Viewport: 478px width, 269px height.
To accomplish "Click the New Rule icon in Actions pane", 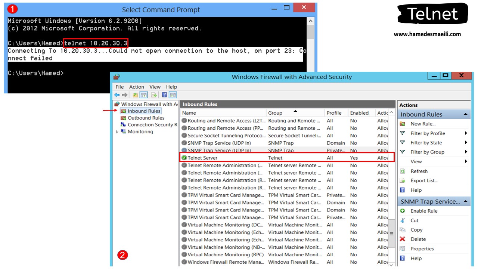I will pyautogui.click(x=403, y=124).
